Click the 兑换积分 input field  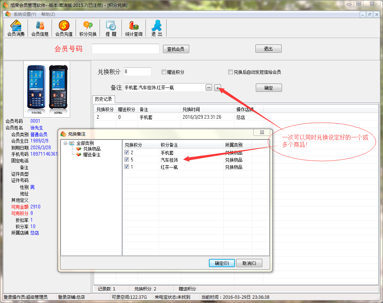point(138,72)
